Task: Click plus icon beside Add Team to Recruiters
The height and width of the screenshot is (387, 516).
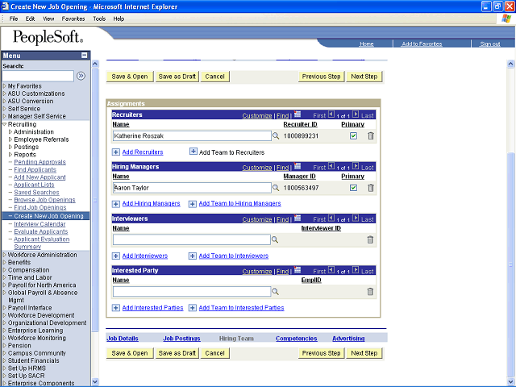Action: point(193,152)
